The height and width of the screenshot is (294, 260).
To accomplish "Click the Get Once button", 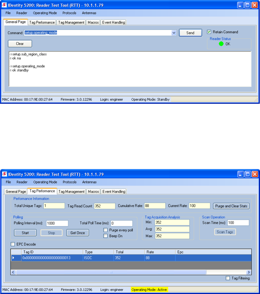I will (78, 233).
